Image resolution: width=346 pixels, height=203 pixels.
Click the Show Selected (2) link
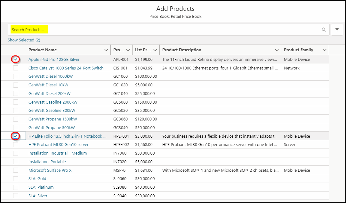24,40
